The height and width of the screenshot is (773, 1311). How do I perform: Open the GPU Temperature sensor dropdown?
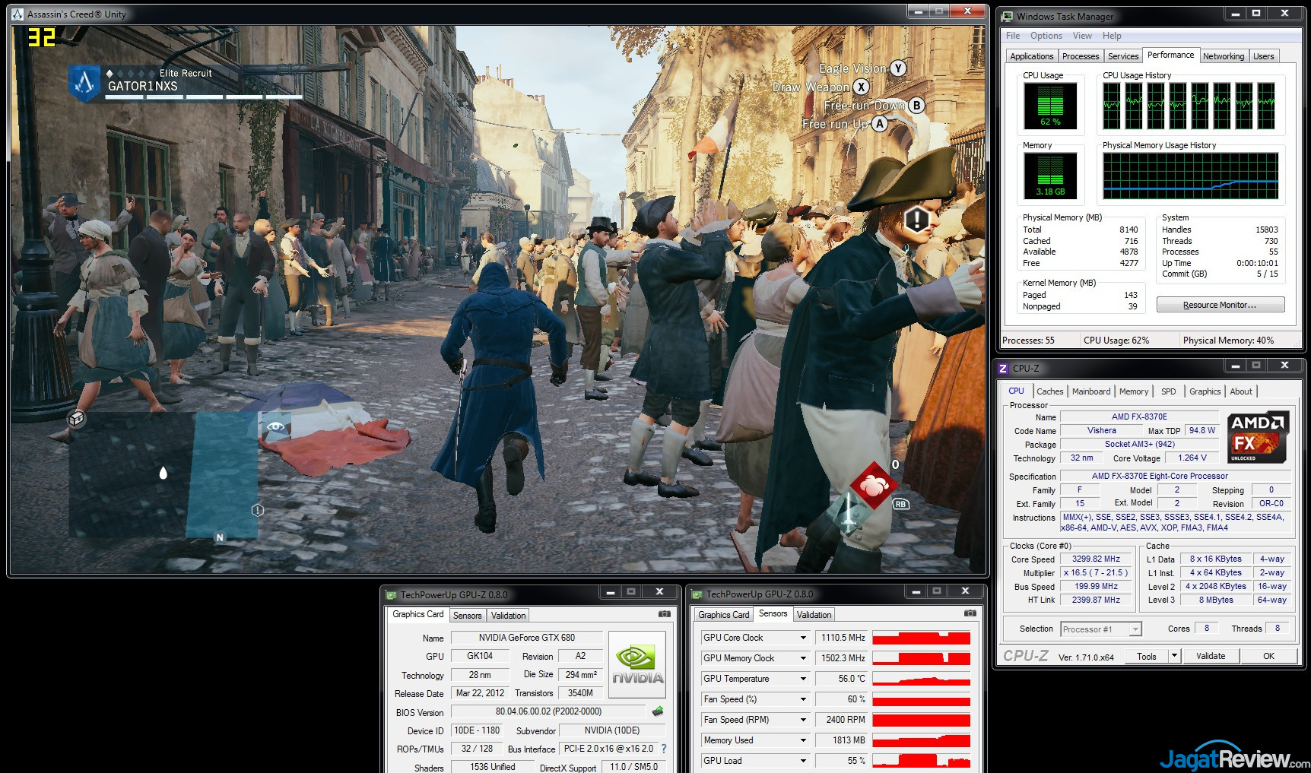click(x=803, y=679)
